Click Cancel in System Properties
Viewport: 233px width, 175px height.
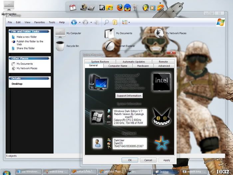[x=148, y=160]
